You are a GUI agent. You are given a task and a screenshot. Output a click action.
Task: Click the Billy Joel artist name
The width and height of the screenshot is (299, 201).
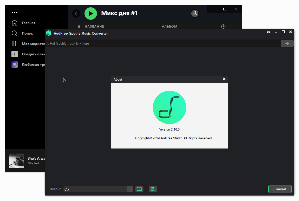33,164
